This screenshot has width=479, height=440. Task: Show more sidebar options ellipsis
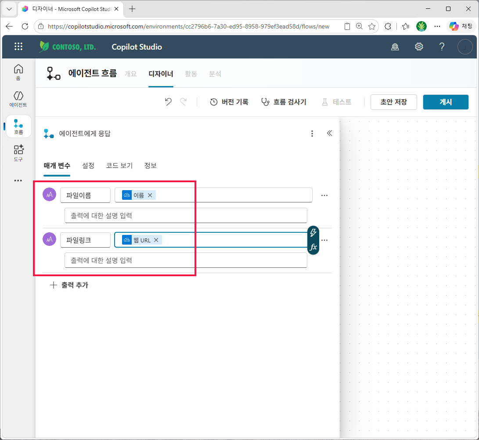pos(18,180)
